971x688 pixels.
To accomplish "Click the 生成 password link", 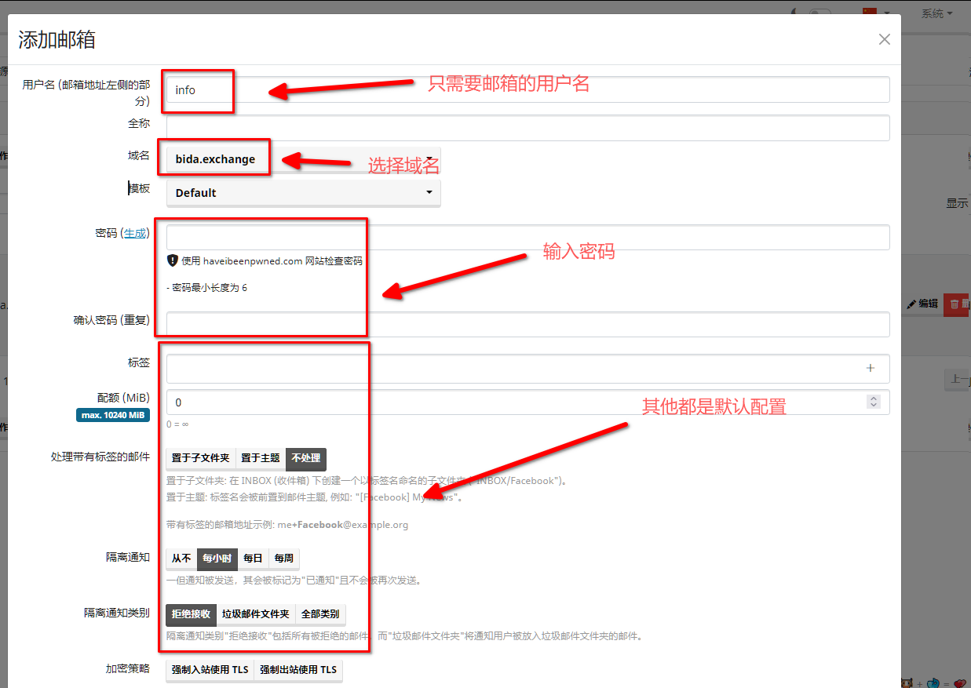I will 135,233.
